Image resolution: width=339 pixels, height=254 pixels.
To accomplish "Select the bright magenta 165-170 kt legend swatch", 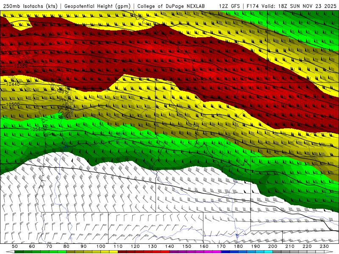I will tap(217, 251).
